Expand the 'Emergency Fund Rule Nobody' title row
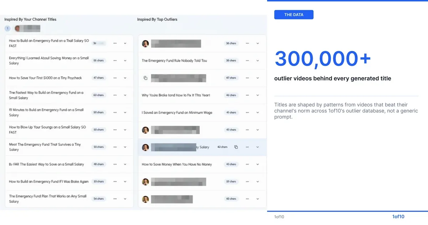Viewport: 428px width, 225px height. (258, 61)
